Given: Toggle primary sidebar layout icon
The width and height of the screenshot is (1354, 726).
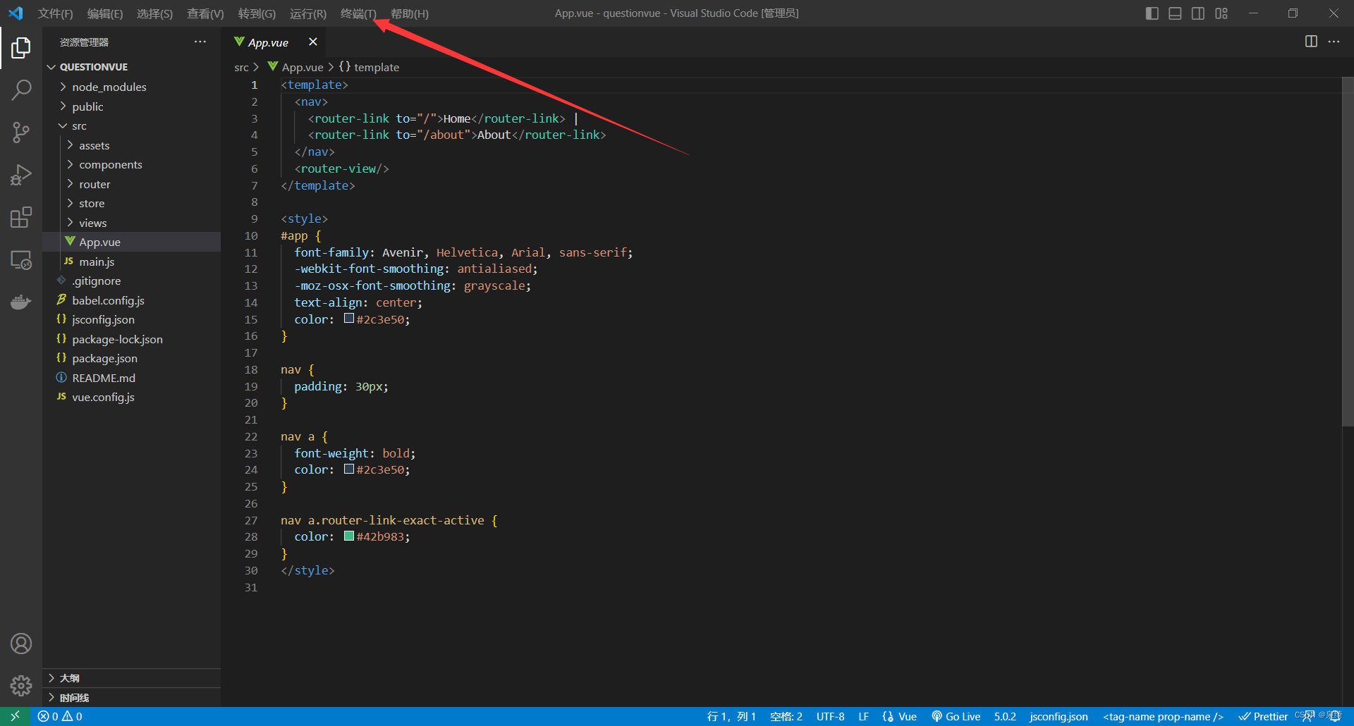Looking at the screenshot, I should [1152, 13].
